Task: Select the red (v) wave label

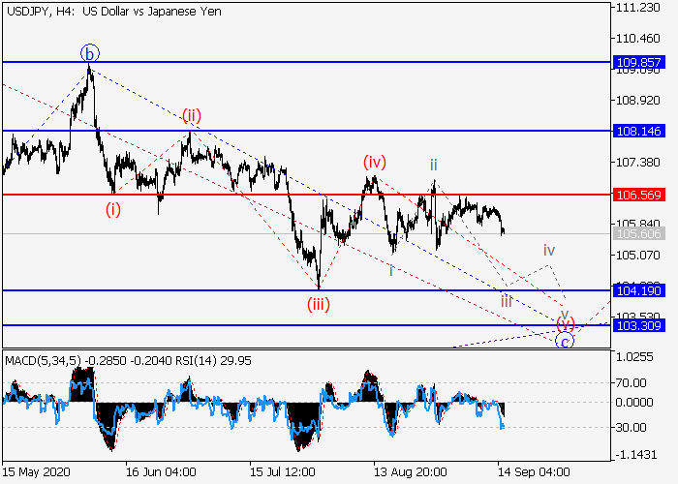Action: tap(565, 321)
